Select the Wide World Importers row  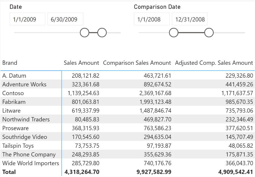point(31,163)
